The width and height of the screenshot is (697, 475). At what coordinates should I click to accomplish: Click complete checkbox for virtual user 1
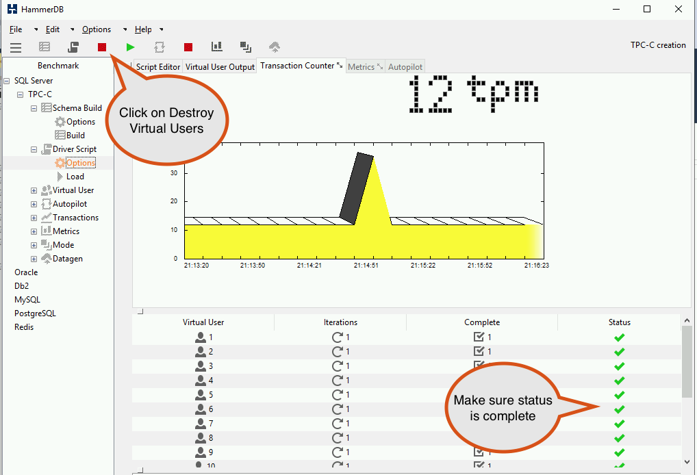coord(479,337)
